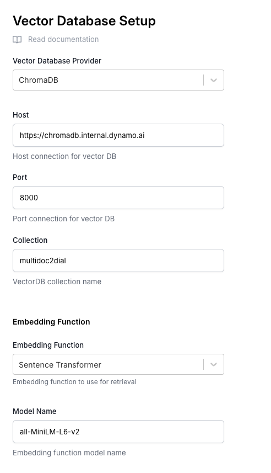Click the Port field label
The image size is (271, 473).
click(x=20, y=177)
